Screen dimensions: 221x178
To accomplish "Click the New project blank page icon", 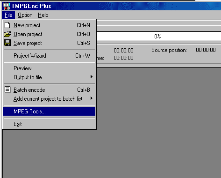I will coord(7,25).
